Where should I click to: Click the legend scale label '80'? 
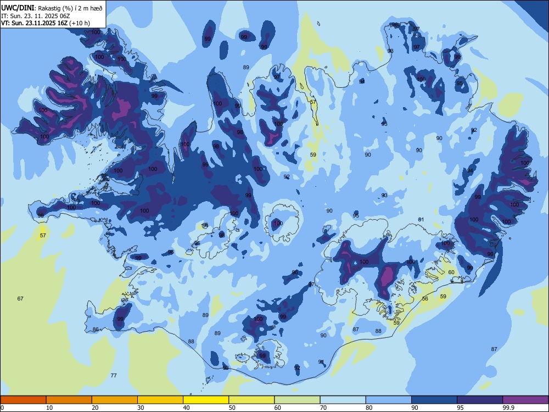coord(369,408)
